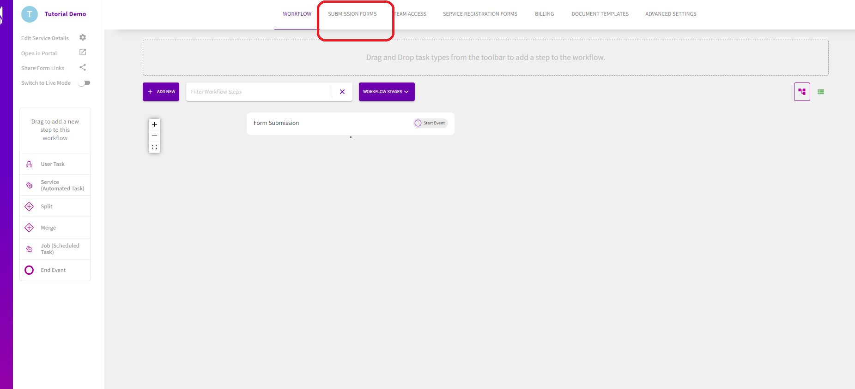Go to the Document Templates tab
This screenshot has width=855, height=389.
point(600,14)
